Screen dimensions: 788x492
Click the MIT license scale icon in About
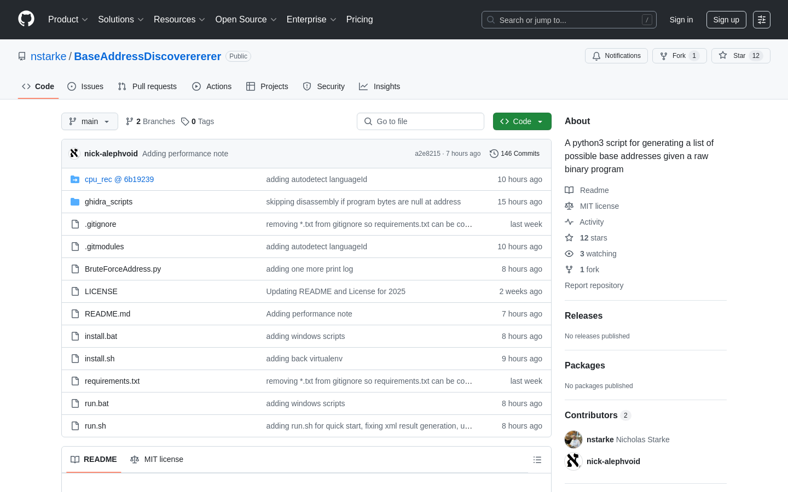(569, 206)
